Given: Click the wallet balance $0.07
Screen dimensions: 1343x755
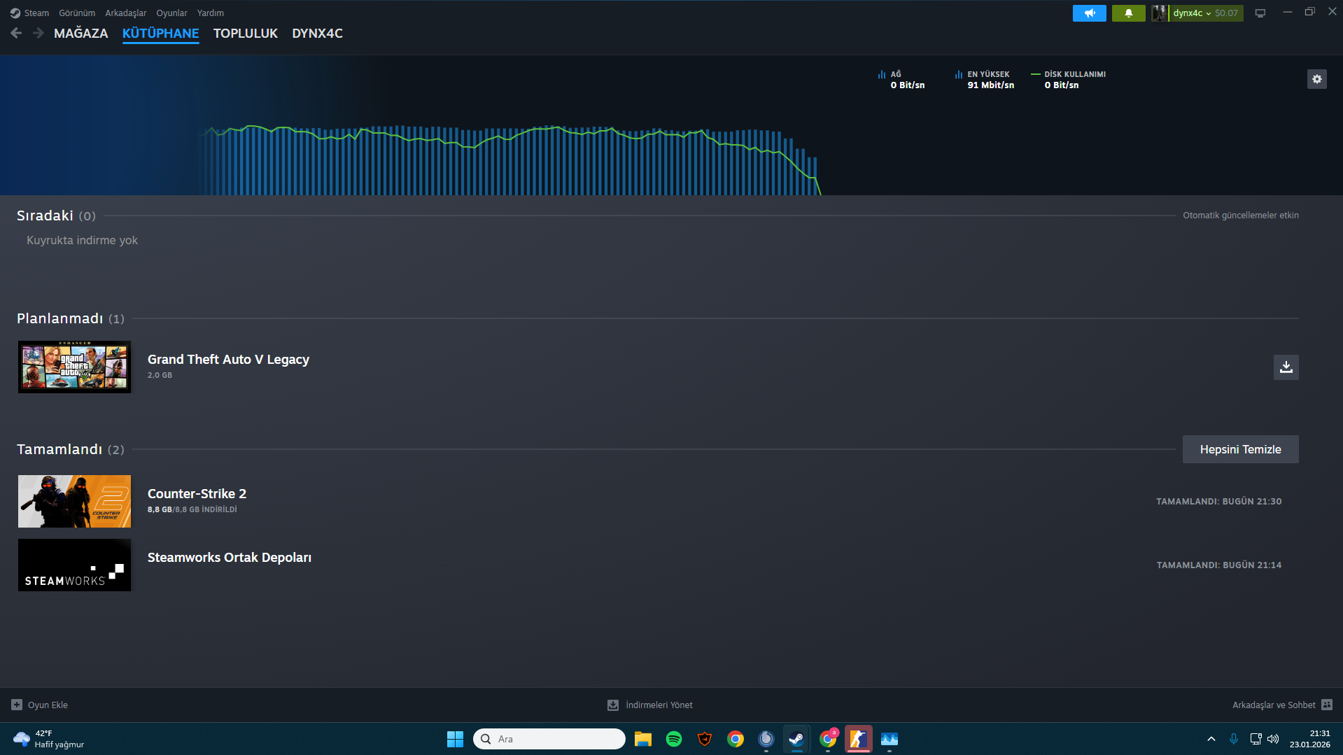Looking at the screenshot, I should pos(1226,13).
